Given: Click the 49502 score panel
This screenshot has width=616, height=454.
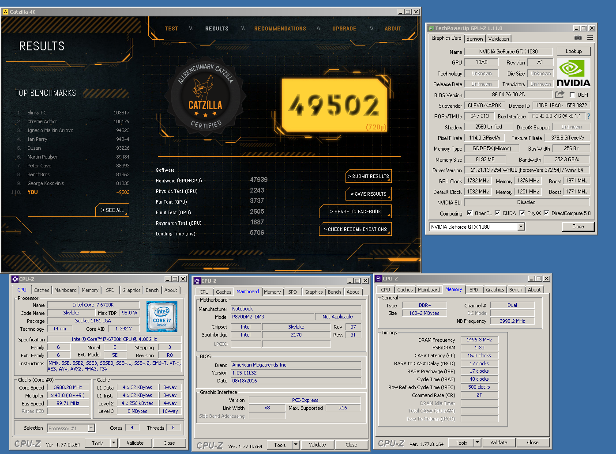Looking at the screenshot, I should [x=334, y=105].
